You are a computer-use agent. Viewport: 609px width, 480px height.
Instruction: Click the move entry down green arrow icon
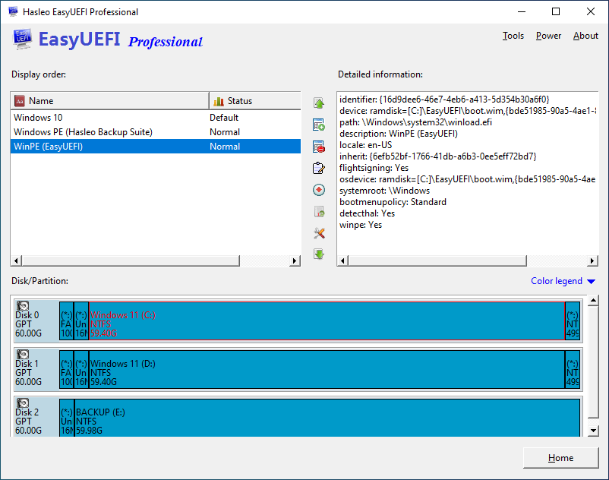pos(319,254)
